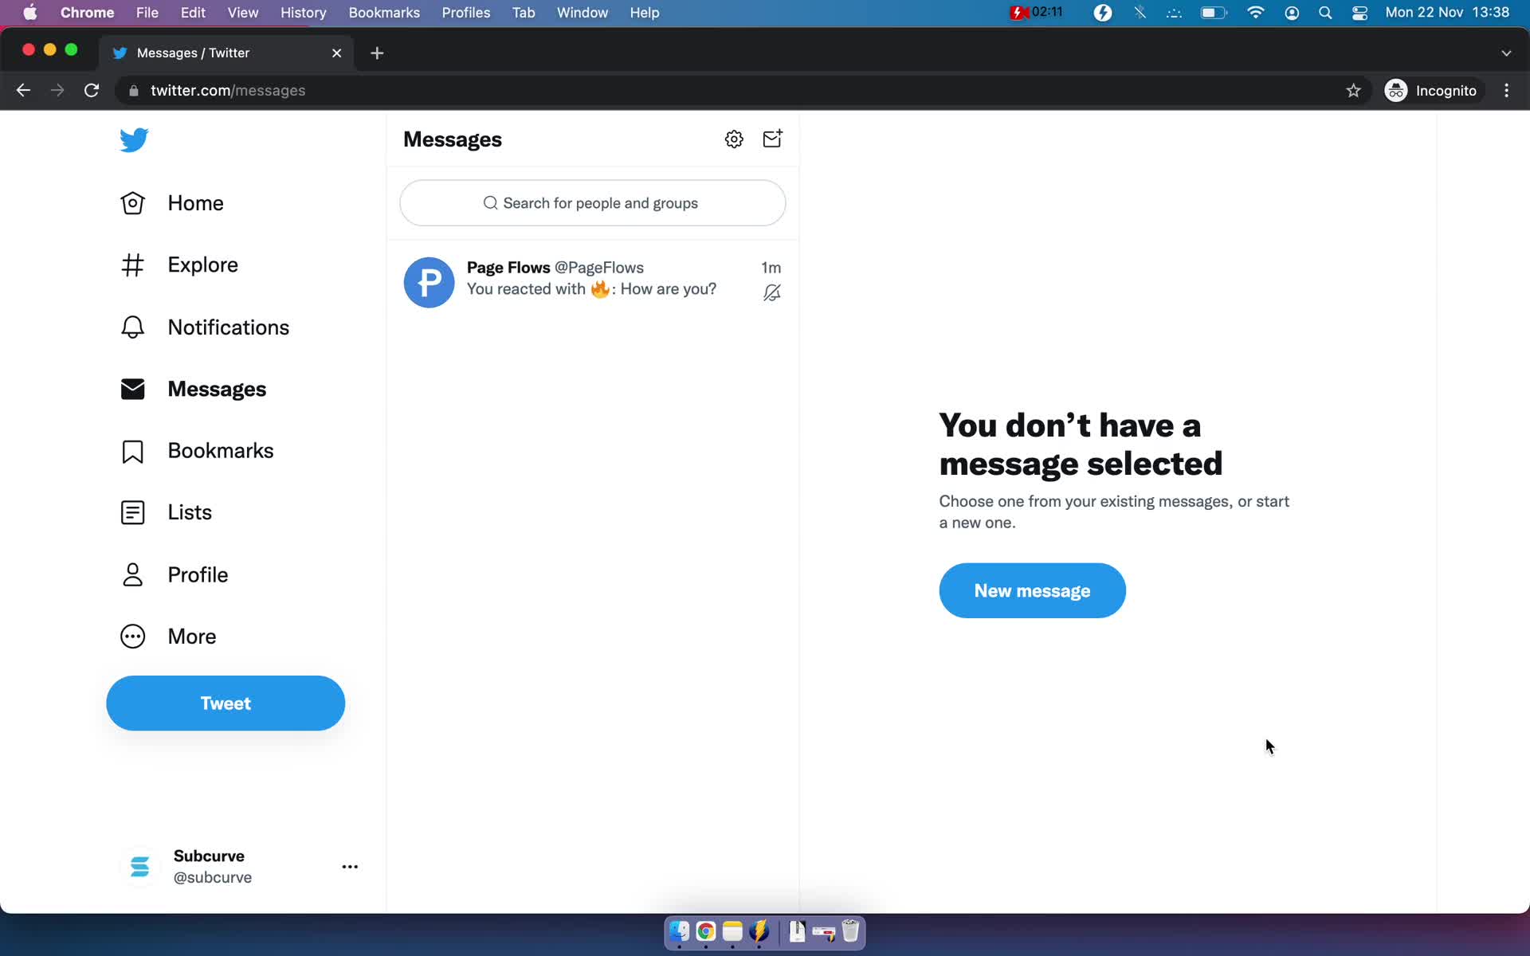The height and width of the screenshot is (956, 1530).
Task: Open Home from the sidebar
Action: 171,203
